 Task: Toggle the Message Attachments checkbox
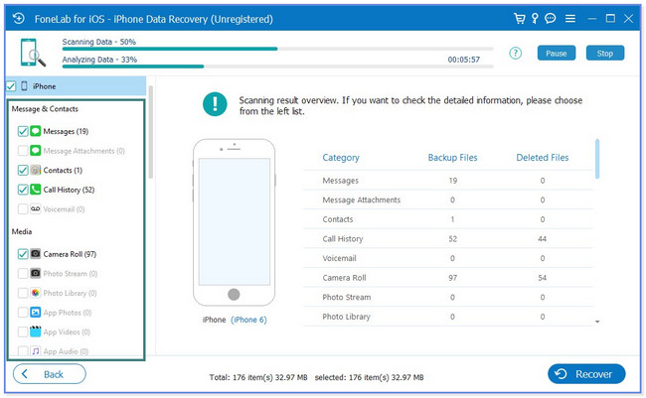(23, 151)
